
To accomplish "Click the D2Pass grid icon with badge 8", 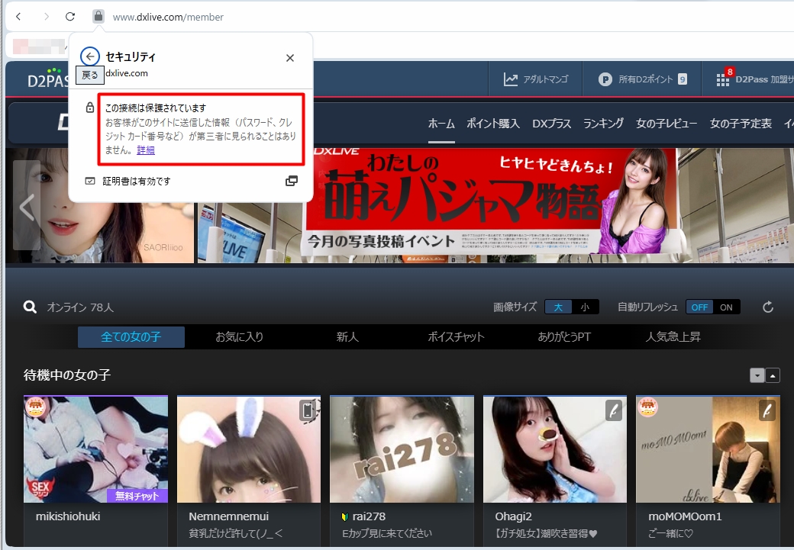I will click(722, 79).
